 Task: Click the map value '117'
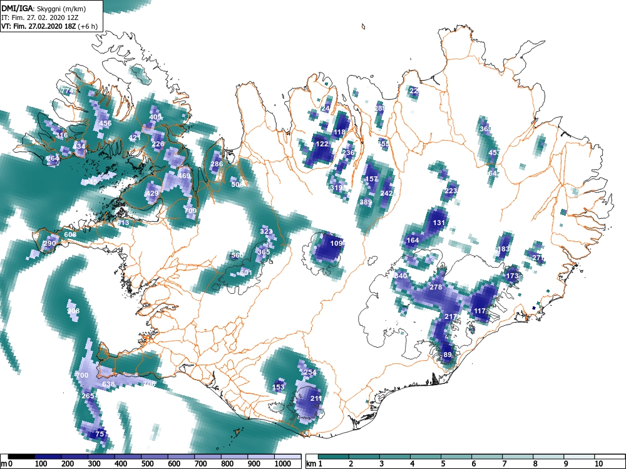pos(480,311)
